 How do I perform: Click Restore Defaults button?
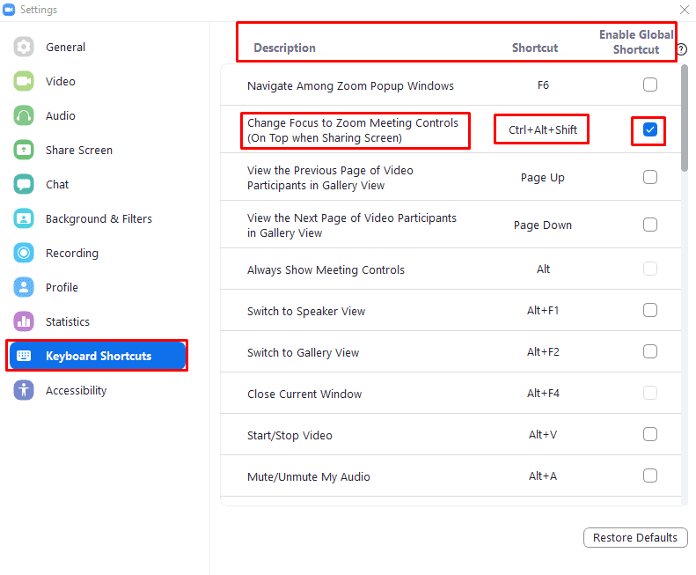pos(635,538)
